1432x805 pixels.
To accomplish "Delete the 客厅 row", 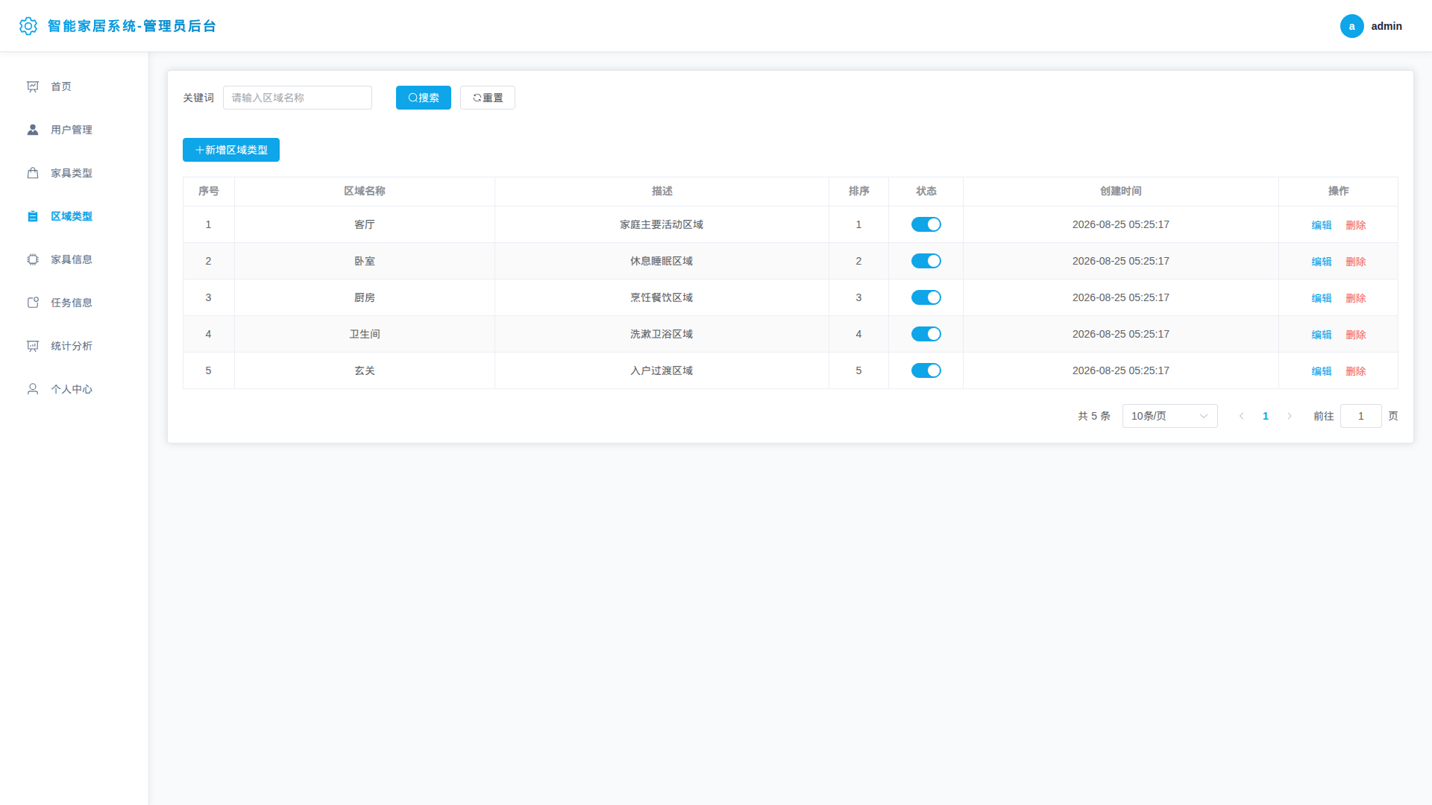I will (x=1356, y=225).
